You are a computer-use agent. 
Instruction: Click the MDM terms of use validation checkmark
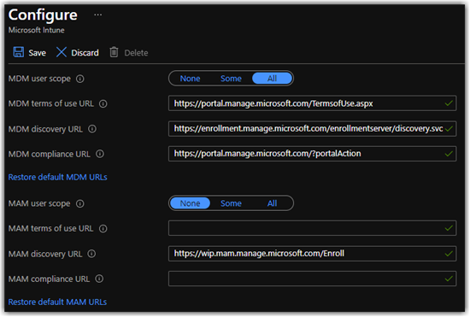449,103
